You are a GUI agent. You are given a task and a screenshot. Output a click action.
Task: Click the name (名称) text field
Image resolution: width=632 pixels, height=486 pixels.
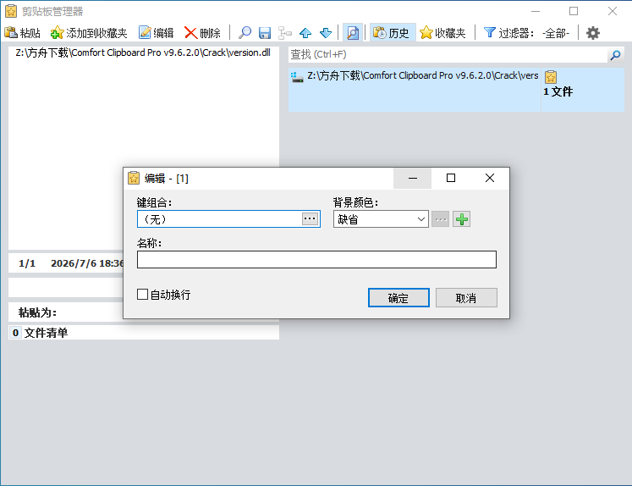click(316, 260)
